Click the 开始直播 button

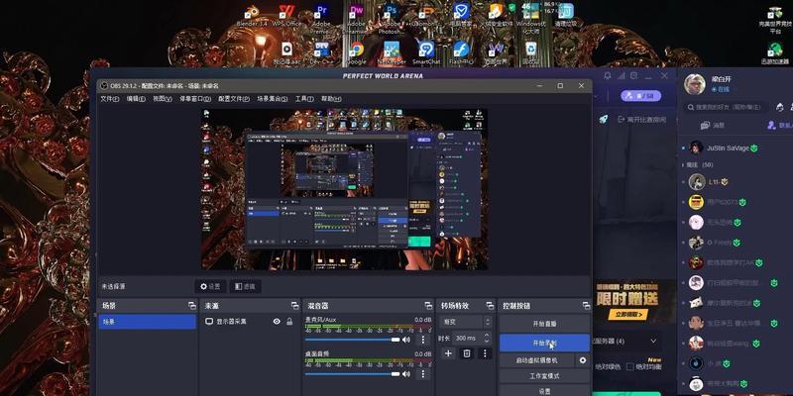(x=544, y=324)
